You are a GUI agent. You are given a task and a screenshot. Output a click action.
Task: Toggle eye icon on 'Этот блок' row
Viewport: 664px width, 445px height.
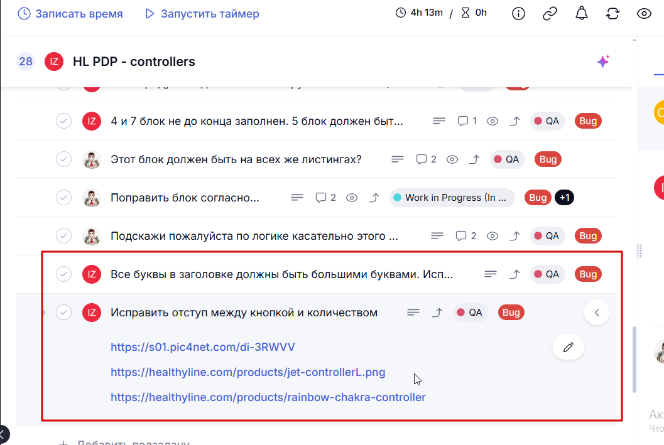pyautogui.click(x=452, y=159)
